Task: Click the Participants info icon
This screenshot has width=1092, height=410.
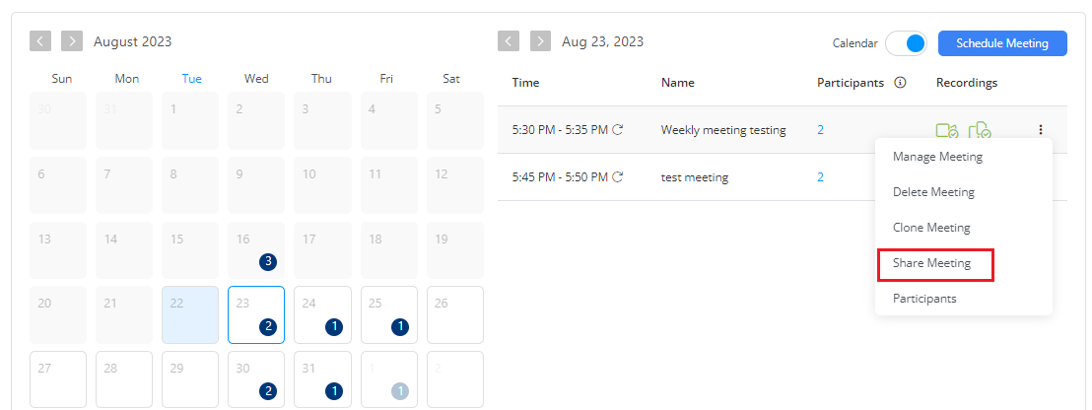Action: pos(900,83)
